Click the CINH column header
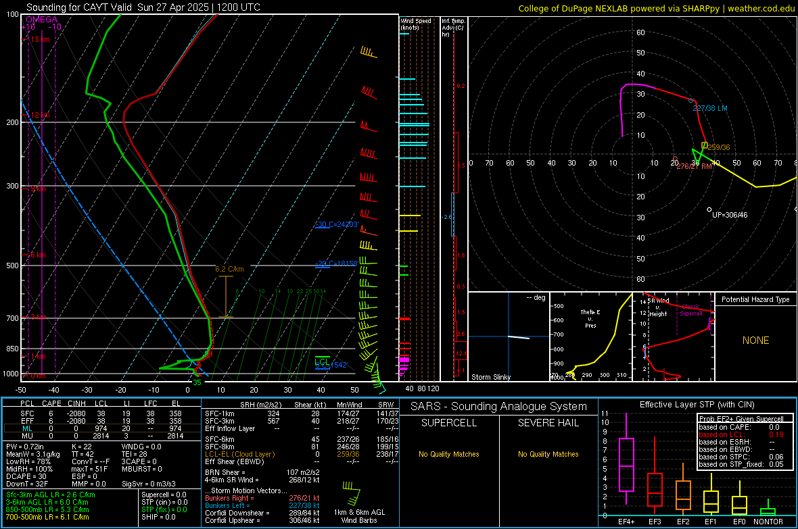 pyautogui.click(x=77, y=403)
